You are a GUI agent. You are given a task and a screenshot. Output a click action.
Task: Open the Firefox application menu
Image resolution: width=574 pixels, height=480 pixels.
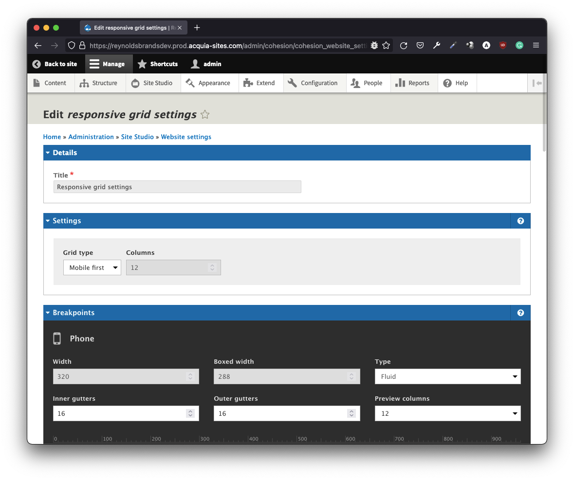point(536,45)
